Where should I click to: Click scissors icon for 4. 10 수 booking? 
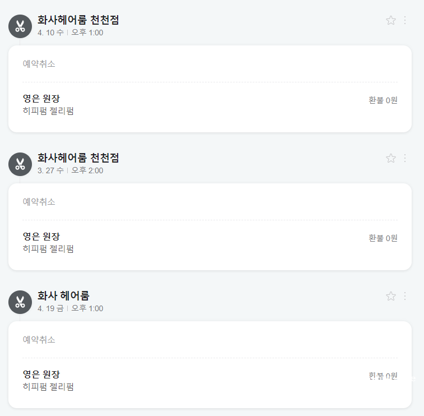pyautogui.click(x=20, y=26)
